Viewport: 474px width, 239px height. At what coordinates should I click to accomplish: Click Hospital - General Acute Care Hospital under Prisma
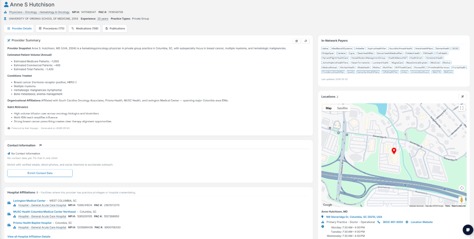point(42,228)
